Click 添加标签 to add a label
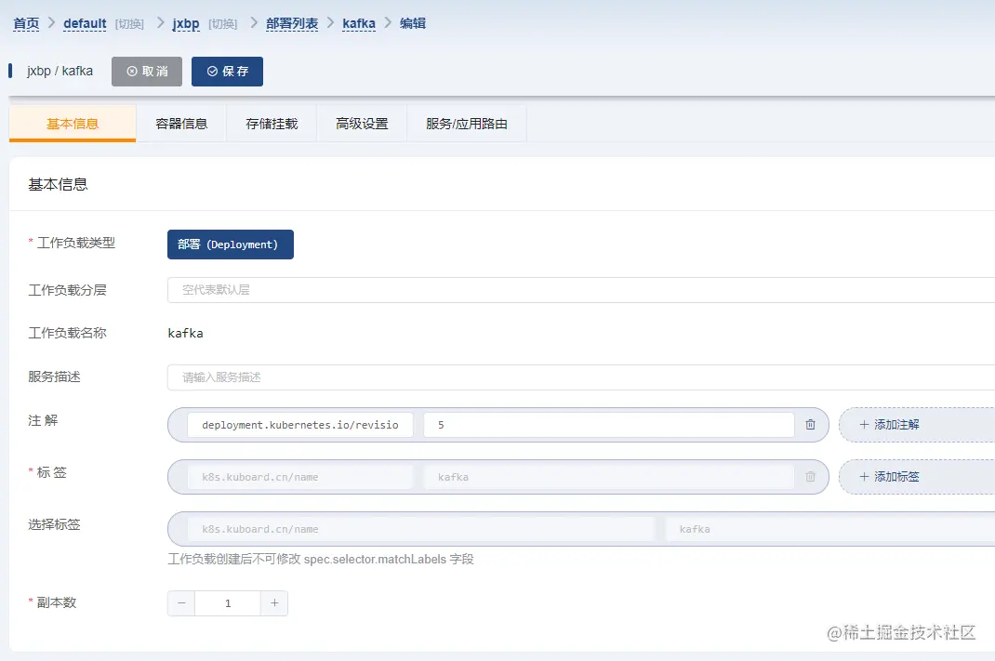 pos(916,477)
